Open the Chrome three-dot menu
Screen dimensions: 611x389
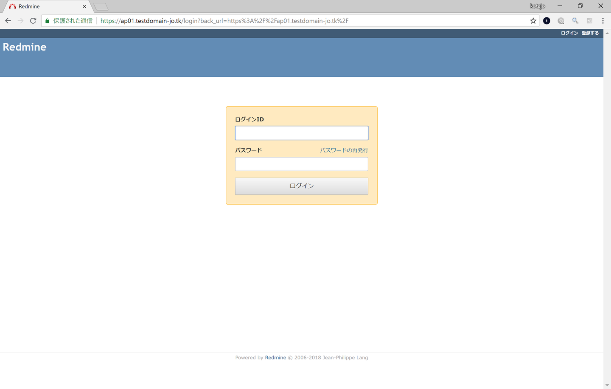(x=603, y=21)
